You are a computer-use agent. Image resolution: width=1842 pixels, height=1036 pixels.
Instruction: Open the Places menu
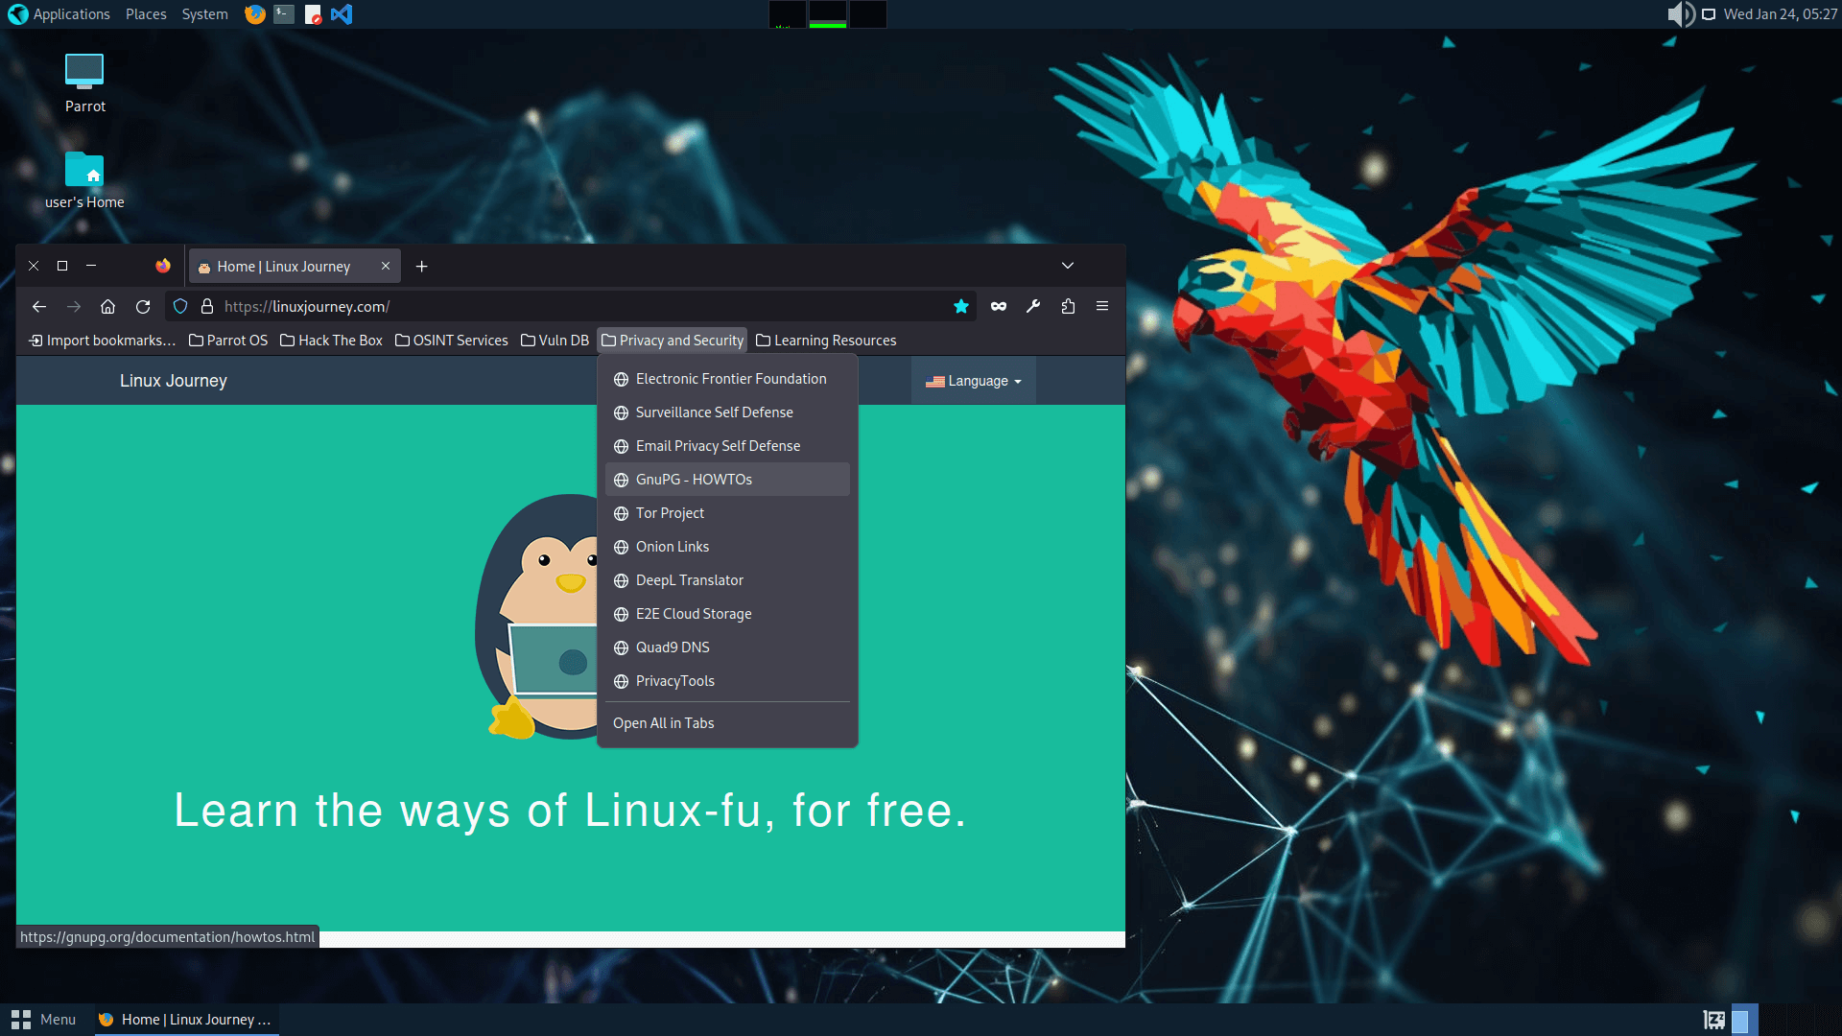(x=146, y=14)
